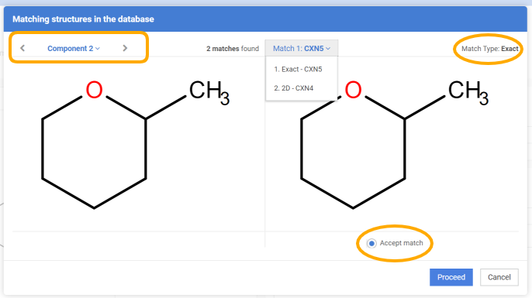Click the left query structure image
Viewport: 532px width, 298px height.
click(135, 144)
